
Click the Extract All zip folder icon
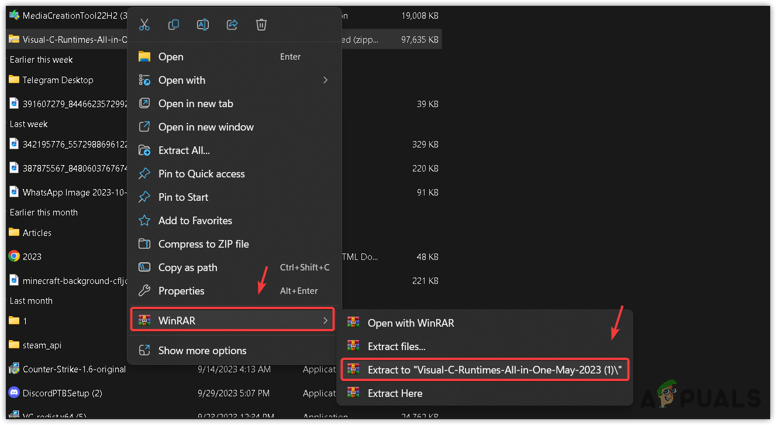144,150
